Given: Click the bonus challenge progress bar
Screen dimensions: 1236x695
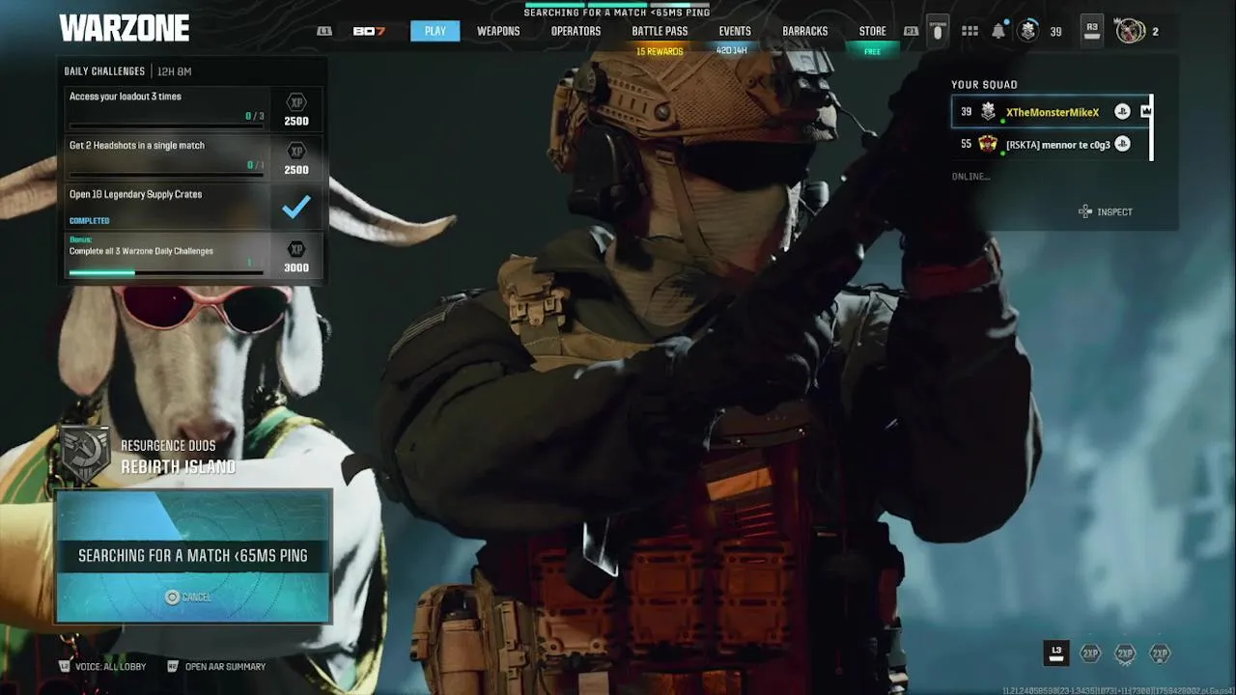Looking at the screenshot, I should click(x=166, y=272).
